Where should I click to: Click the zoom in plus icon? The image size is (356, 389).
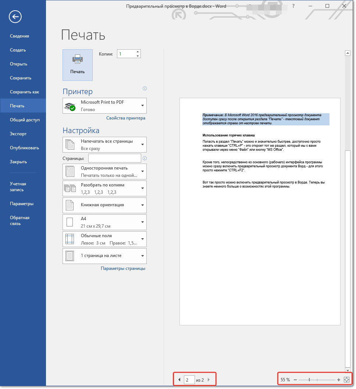(x=338, y=379)
